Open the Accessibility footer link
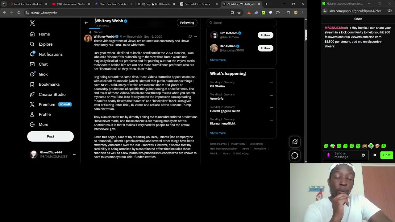This screenshot has height=222, width=395. (x=260, y=149)
